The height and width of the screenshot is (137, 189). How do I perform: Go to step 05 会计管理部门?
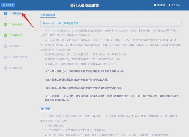18,57
